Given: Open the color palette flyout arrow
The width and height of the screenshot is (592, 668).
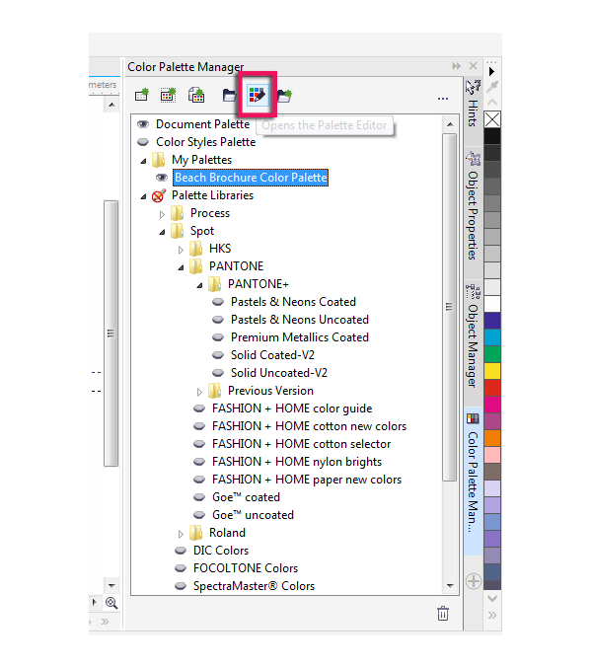Looking at the screenshot, I should pyautogui.click(x=492, y=71).
